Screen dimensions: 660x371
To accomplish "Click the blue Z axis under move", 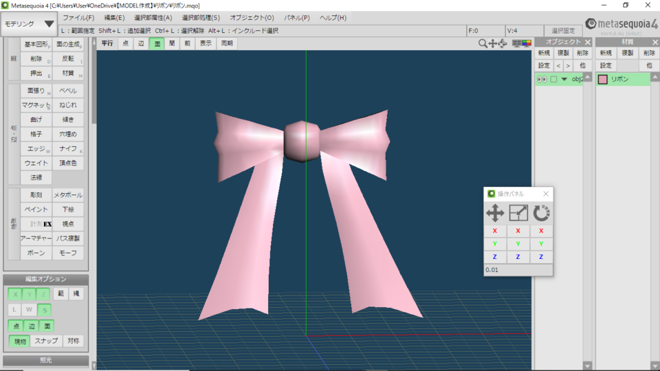I will click(x=495, y=257).
